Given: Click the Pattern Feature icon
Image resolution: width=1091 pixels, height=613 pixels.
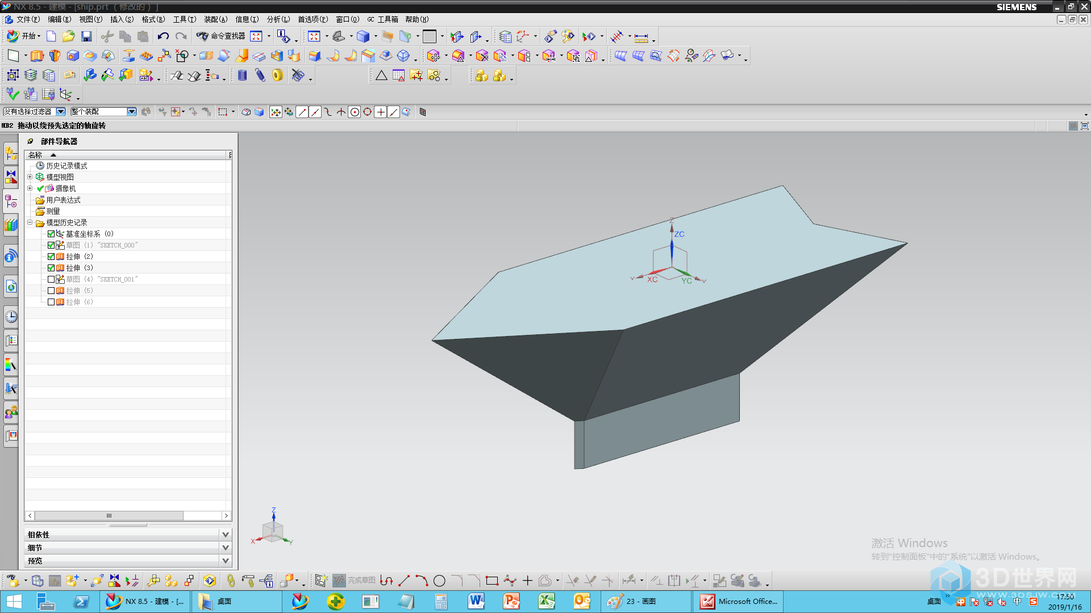Looking at the screenshot, I should (x=147, y=56).
